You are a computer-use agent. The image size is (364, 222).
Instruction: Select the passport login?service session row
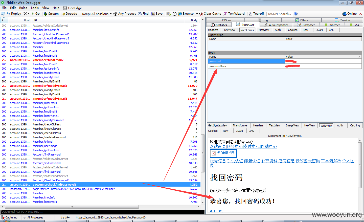[x=100, y=189]
